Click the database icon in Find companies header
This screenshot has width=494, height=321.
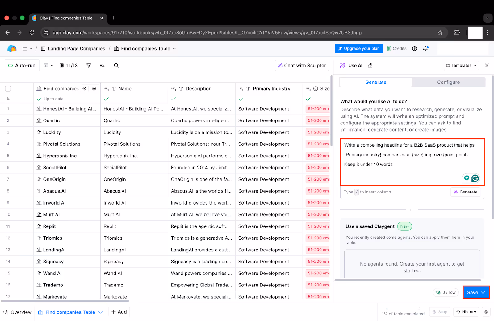coord(94,89)
